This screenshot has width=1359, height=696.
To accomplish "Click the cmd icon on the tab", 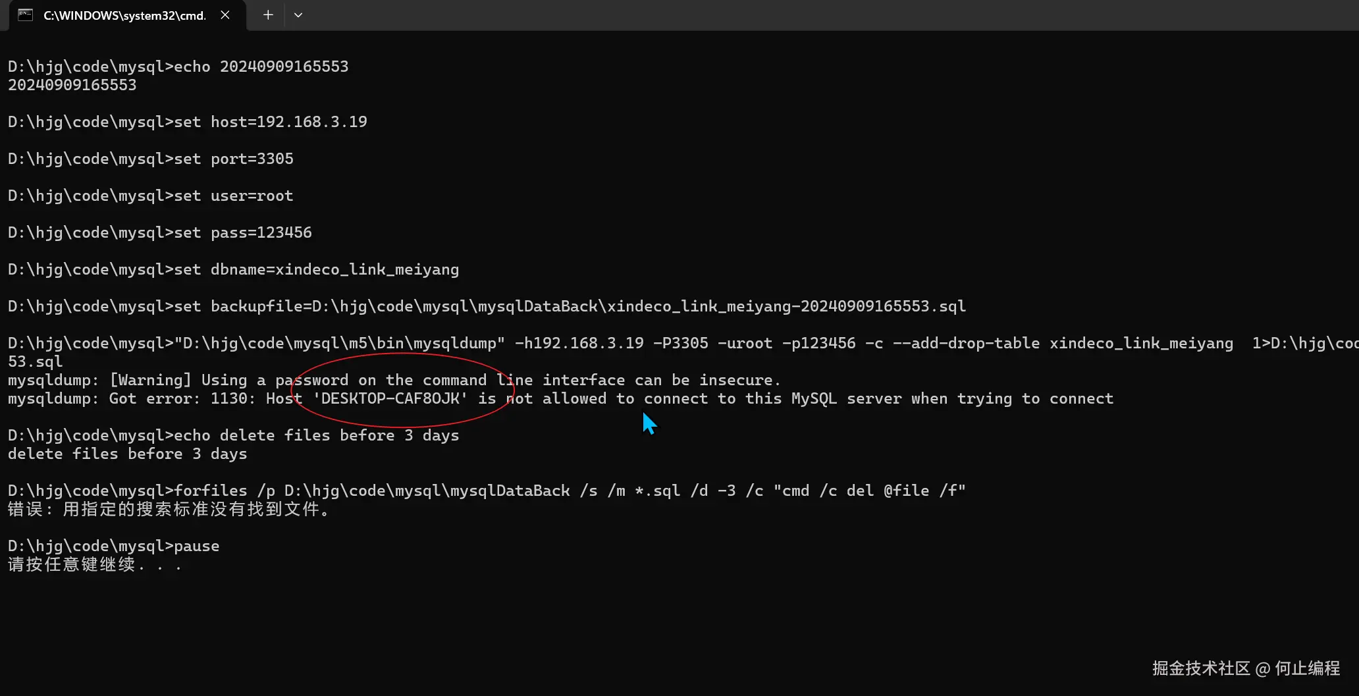I will click(25, 15).
